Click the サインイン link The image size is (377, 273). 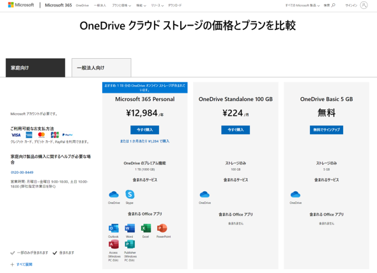pos(351,5)
